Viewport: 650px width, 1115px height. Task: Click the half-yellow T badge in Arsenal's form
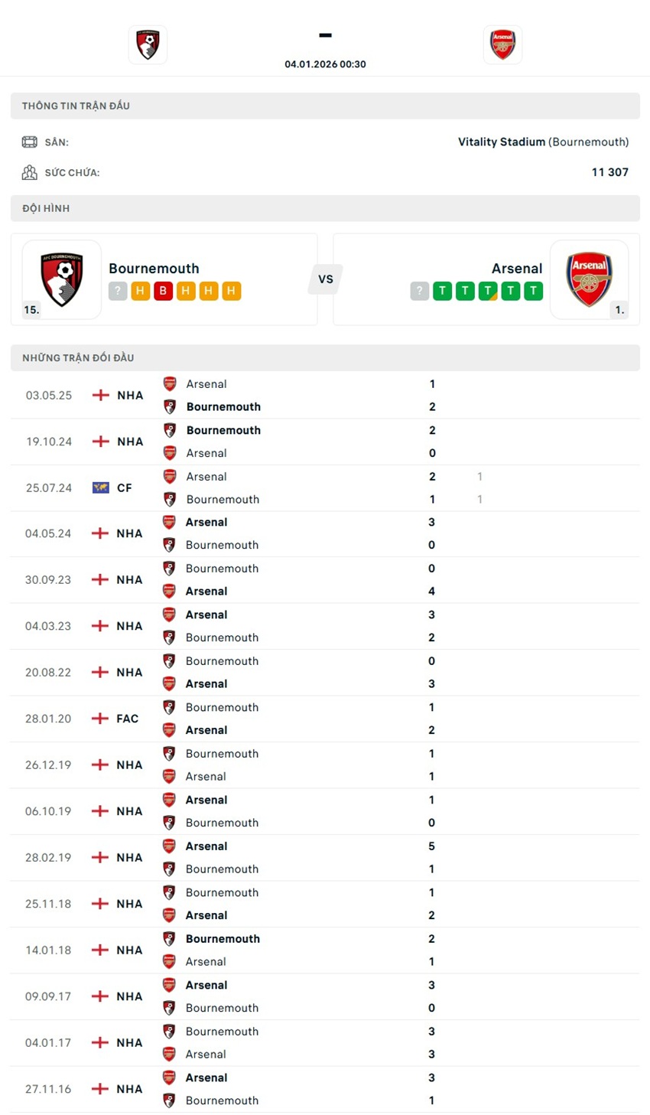tap(488, 291)
